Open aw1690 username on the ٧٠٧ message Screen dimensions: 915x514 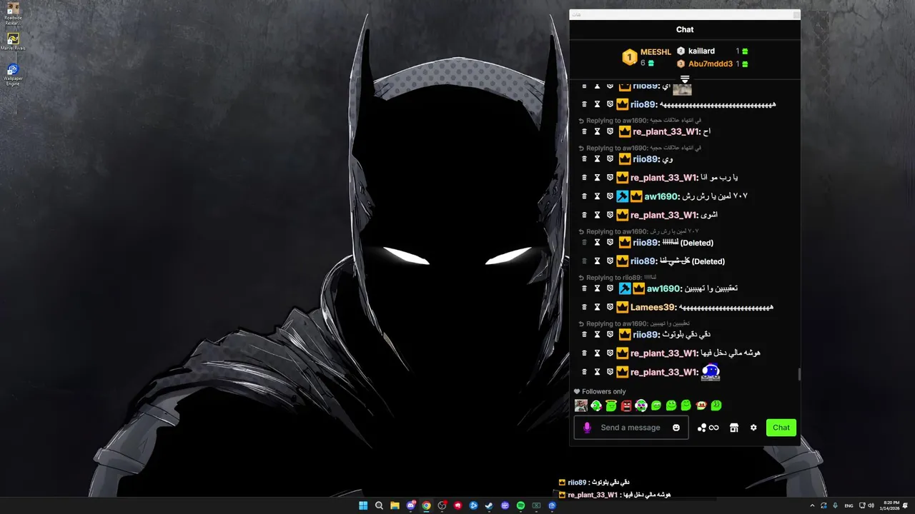pos(662,196)
